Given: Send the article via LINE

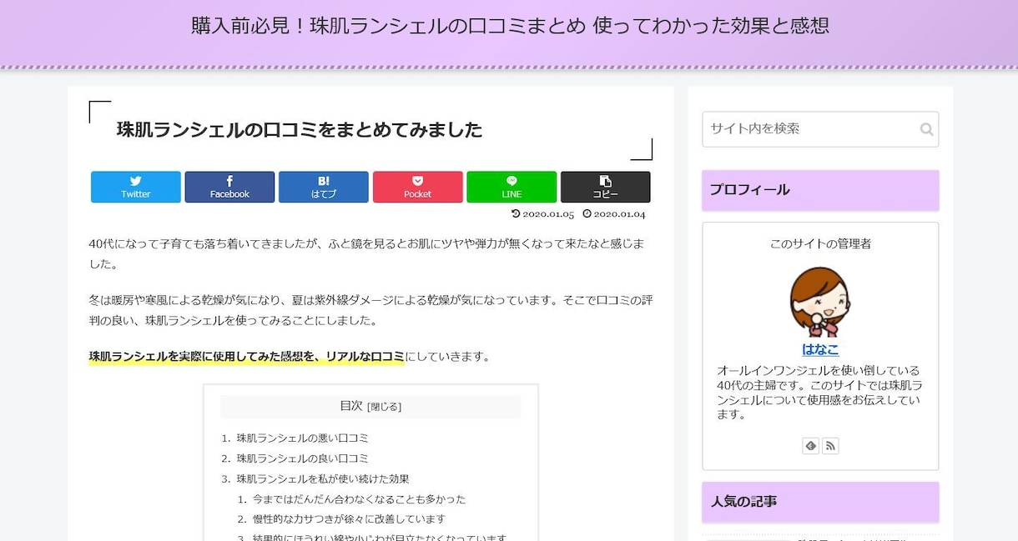Looking at the screenshot, I should pyautogui.click(x=512, y=187).
